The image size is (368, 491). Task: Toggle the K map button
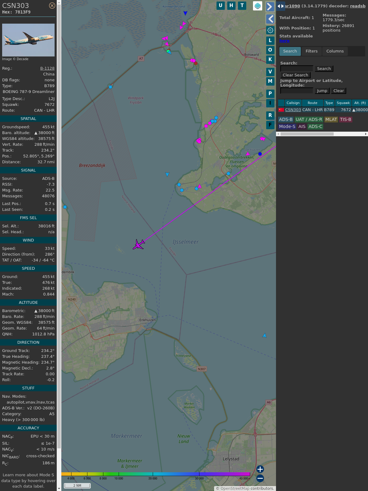pyautogui.click(x=270, y=60)
